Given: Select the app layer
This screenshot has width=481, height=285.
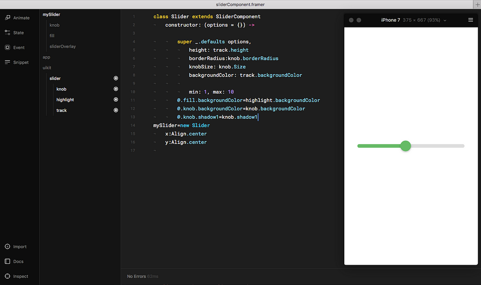Looking at the screenshot, I should tap(46, 57).
